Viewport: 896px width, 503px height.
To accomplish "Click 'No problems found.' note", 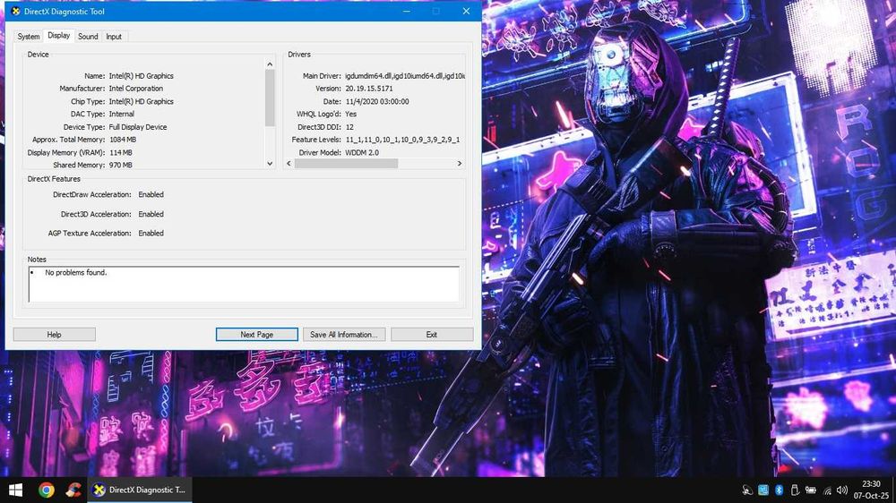I will point(76,273).
